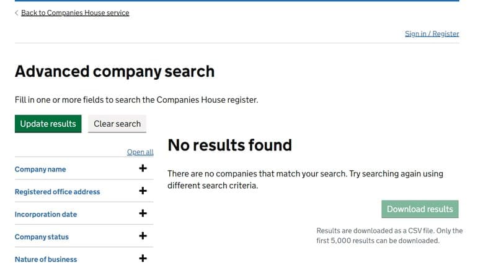Click the plus icon beside Incorporation date
The height and width of the screenshot is (263, 496).
click(143, 213)
